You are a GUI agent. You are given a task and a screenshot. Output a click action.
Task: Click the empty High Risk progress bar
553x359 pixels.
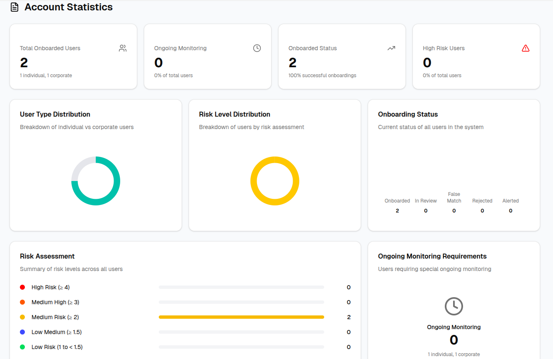(241, 287)
